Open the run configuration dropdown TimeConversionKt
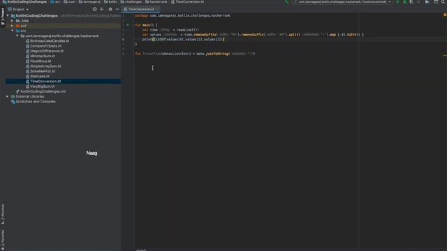Viewport: 447px width, 251px height. [343, 2]
